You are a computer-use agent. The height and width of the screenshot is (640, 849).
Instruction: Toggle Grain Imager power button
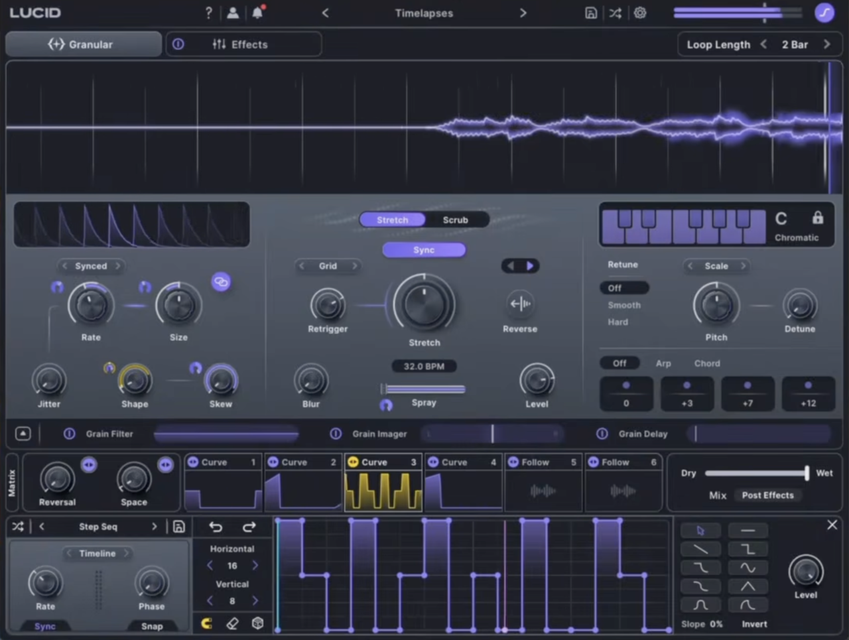point(336,434)
